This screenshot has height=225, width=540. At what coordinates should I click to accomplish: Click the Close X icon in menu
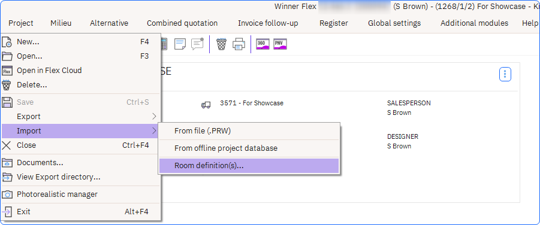coord(7,145)
